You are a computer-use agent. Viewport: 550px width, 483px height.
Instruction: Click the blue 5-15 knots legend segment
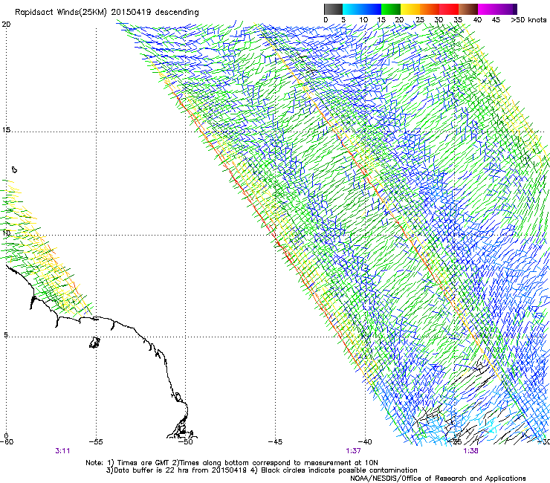click(362, 9)
